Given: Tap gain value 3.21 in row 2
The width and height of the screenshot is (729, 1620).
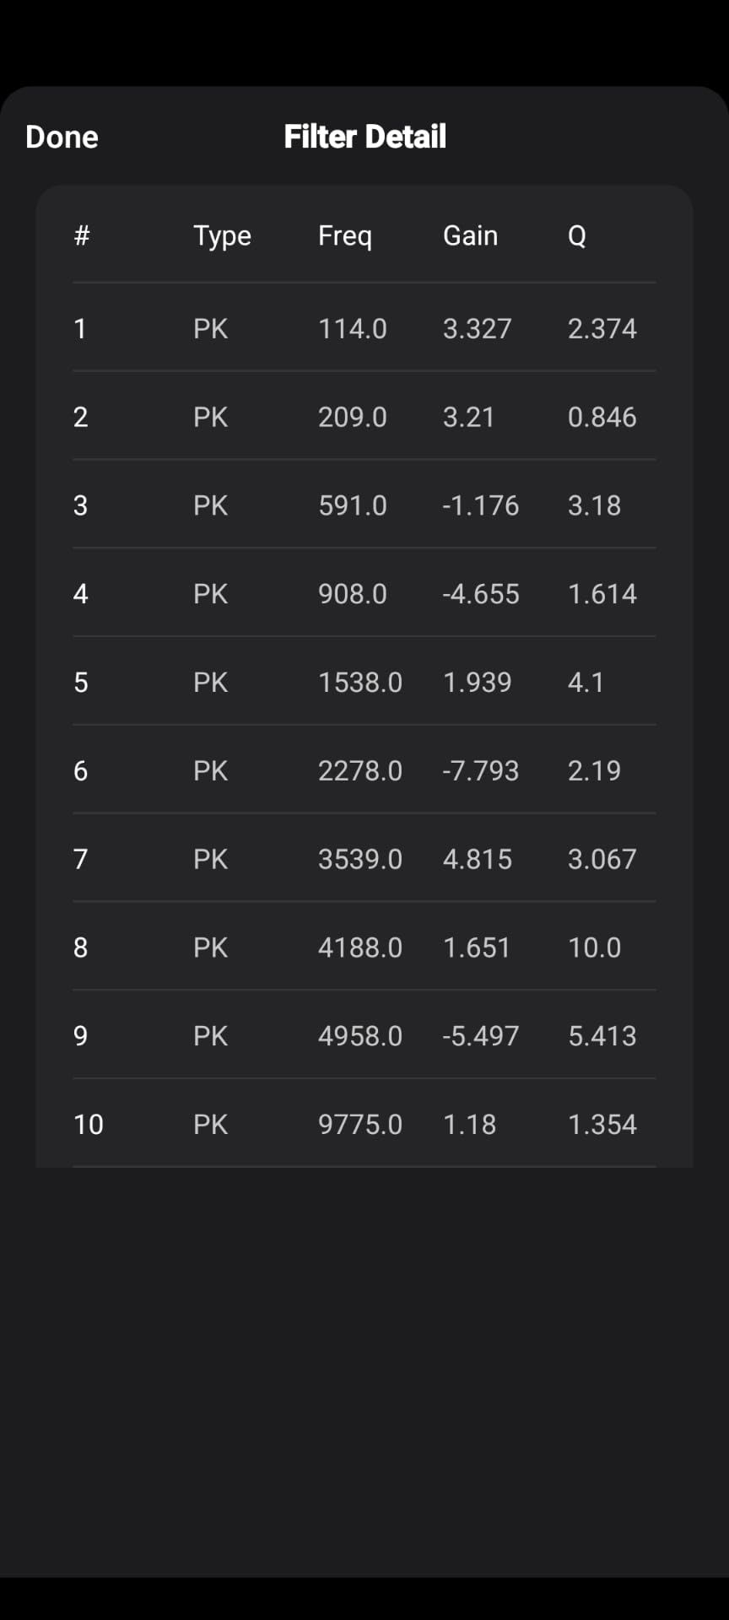Looking at the screenshot, I should click(x=468, y=417).
